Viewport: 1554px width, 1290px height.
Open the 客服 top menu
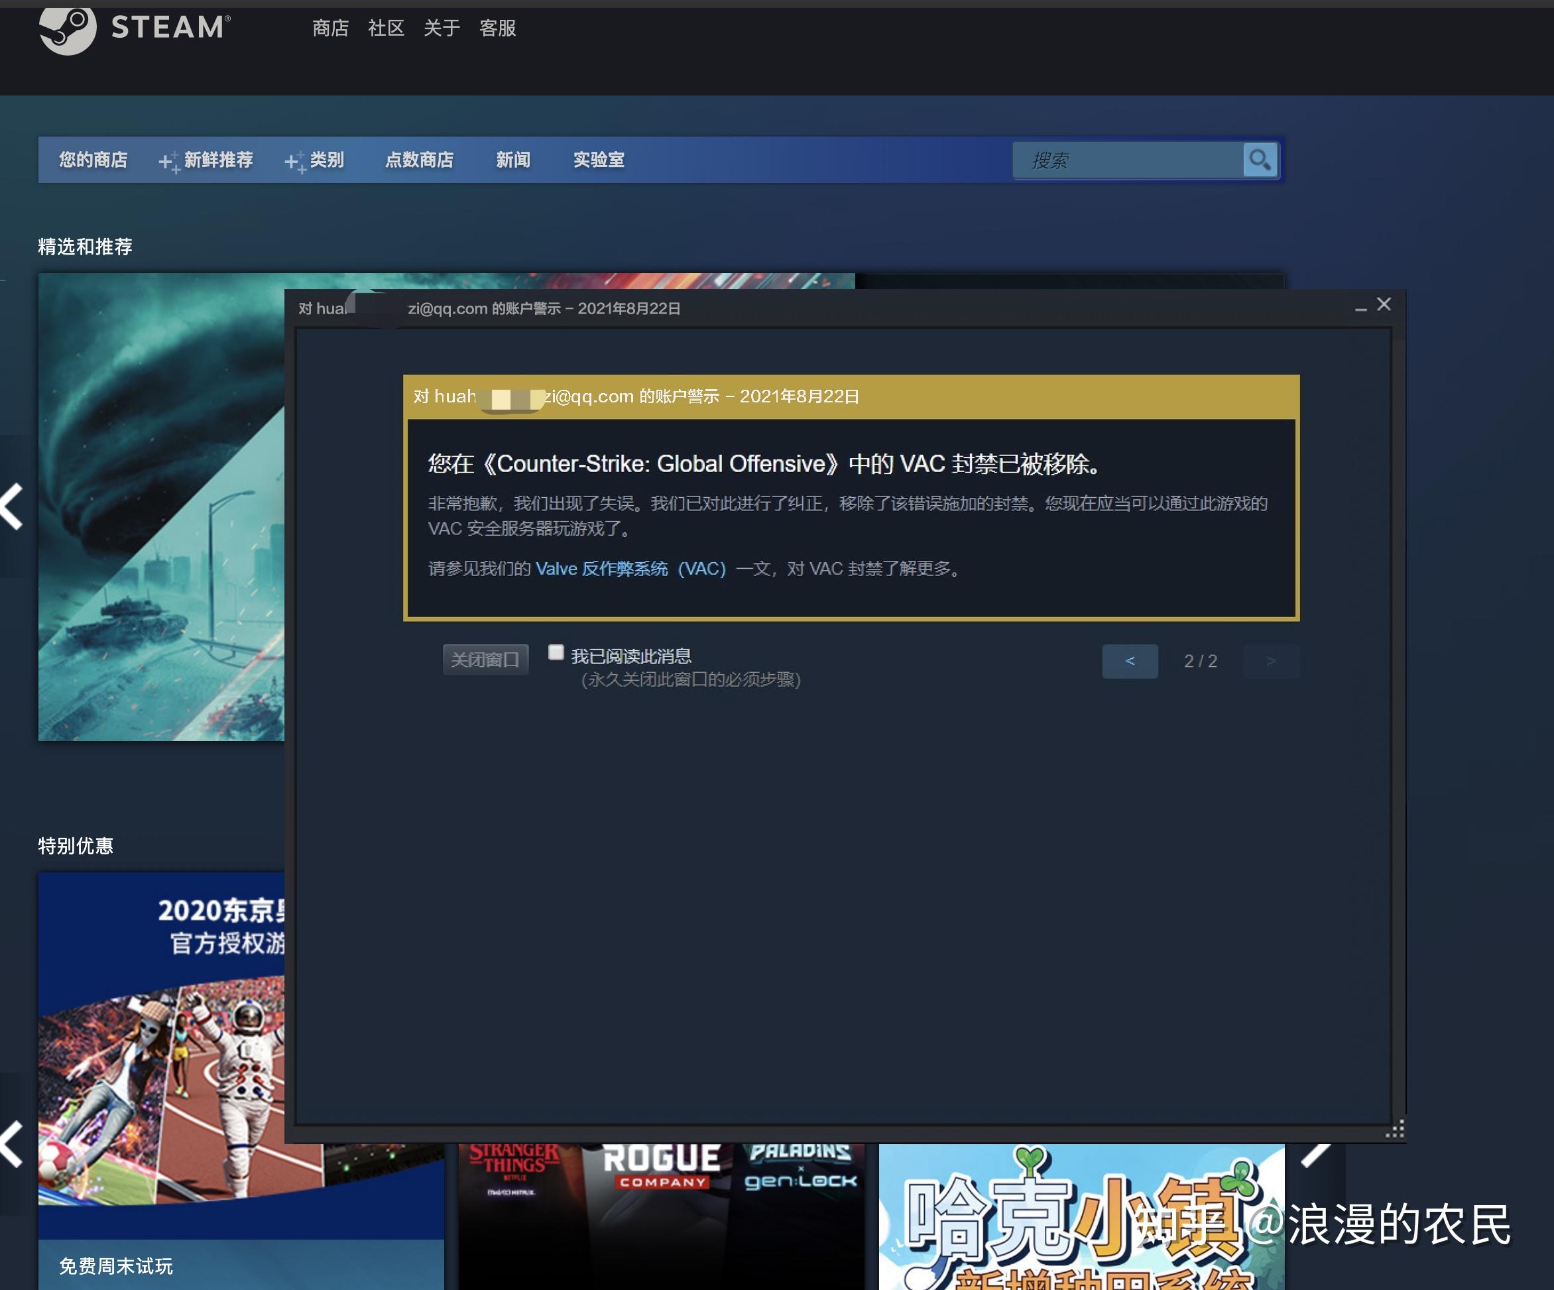click(498, 28)
